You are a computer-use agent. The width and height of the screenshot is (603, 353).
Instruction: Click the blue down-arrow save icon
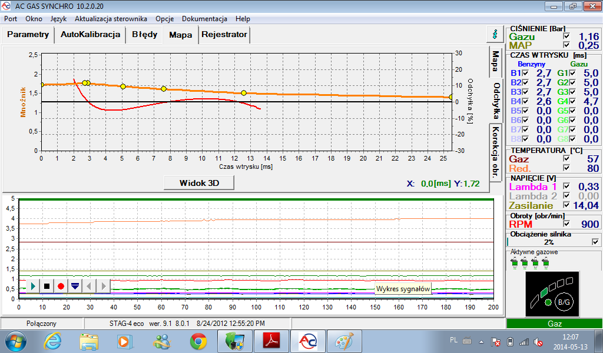75,286
